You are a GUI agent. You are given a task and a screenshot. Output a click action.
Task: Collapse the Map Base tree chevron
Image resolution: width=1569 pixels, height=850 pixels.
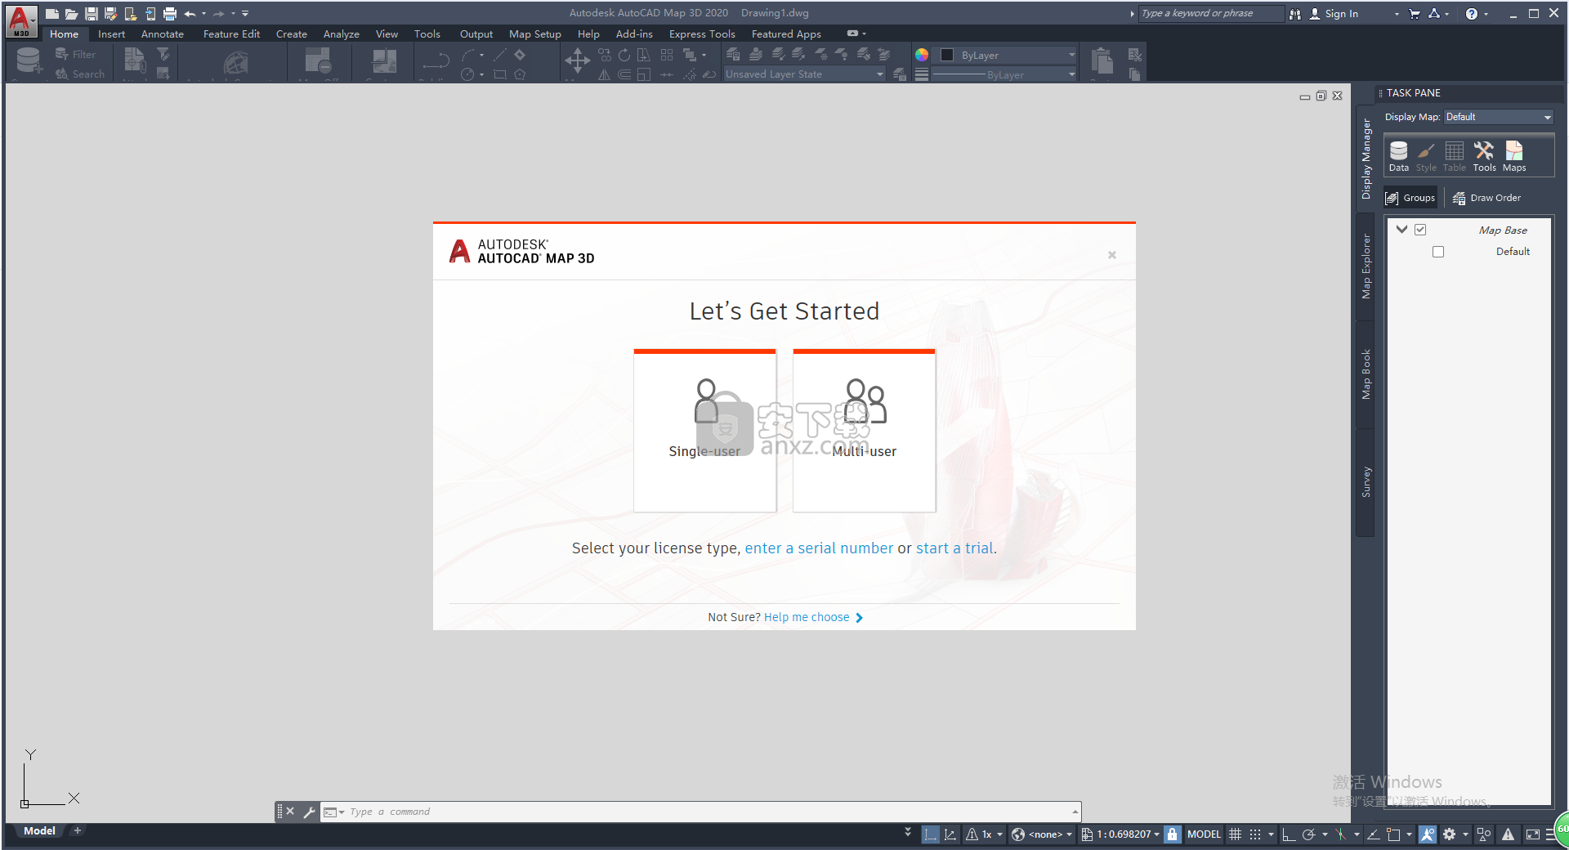1401,230
